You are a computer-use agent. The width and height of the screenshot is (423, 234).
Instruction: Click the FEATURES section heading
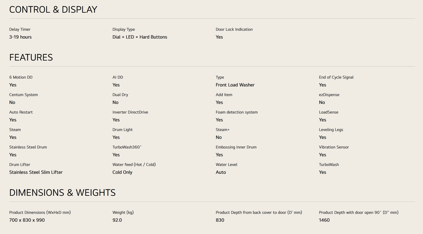pos(31,58)
